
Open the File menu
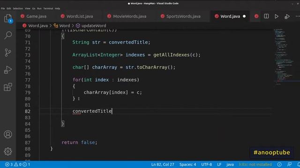tap(3, 8)
